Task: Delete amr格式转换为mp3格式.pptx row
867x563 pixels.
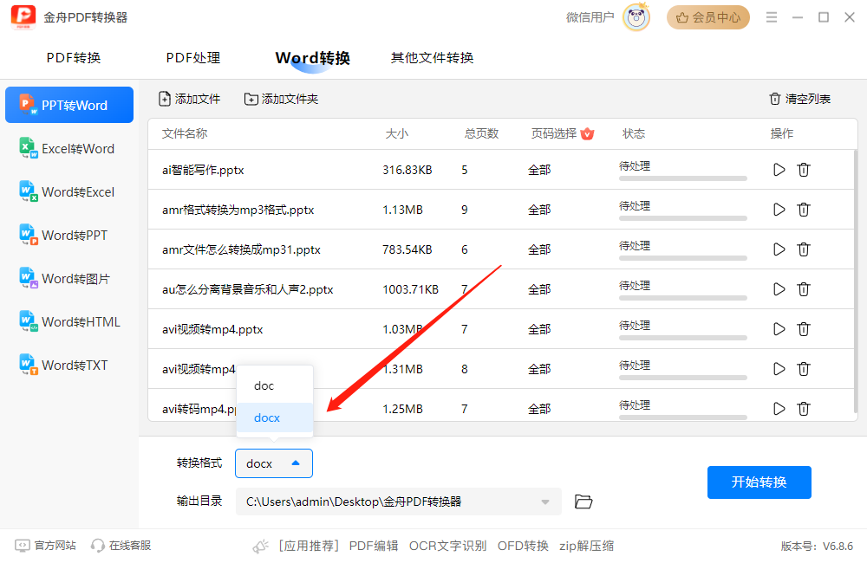Action: point(804,210)
